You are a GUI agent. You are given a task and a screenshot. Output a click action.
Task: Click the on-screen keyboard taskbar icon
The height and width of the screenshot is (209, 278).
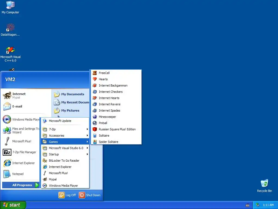tap(248, 205)
